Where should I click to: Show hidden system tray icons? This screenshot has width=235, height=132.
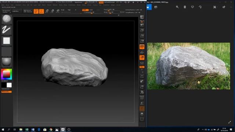tap(203, 129)
